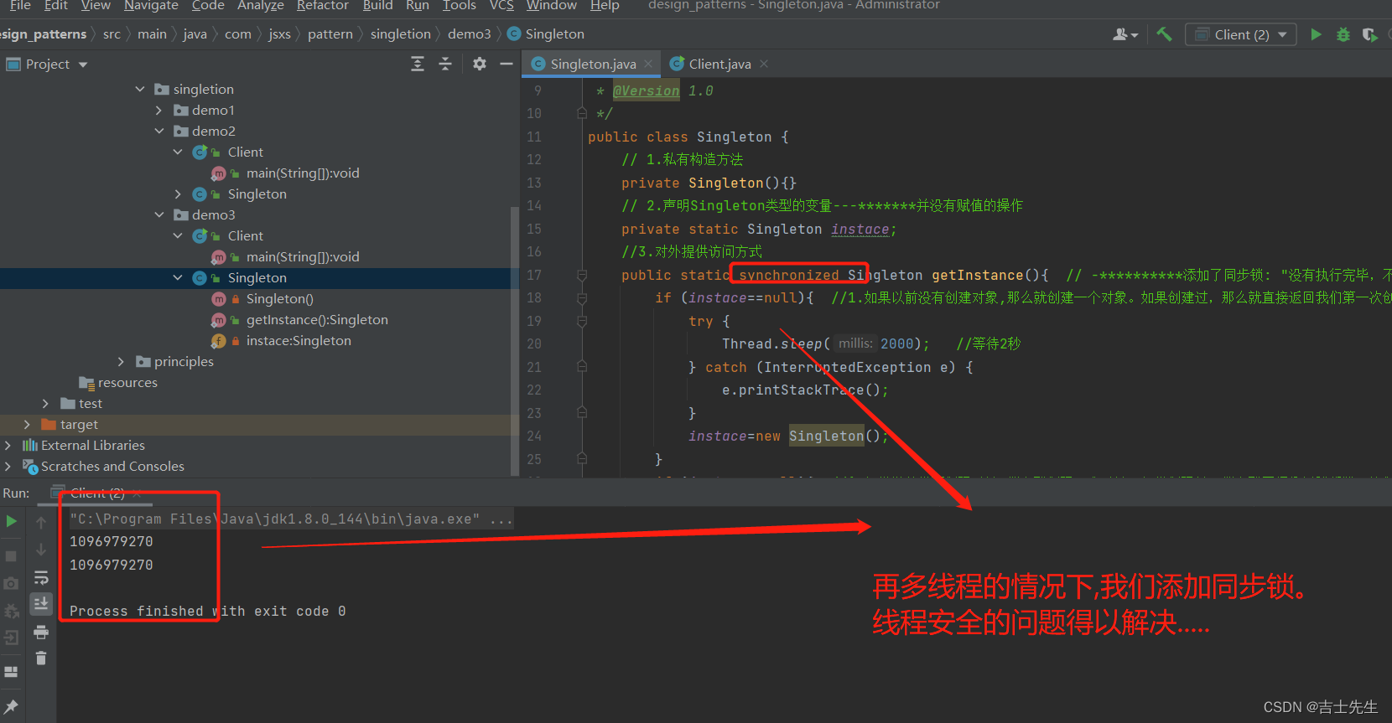Viewport: 1392px width, 723px height.
Task: Click the Build hammer icon
Action: (1164, 34)
